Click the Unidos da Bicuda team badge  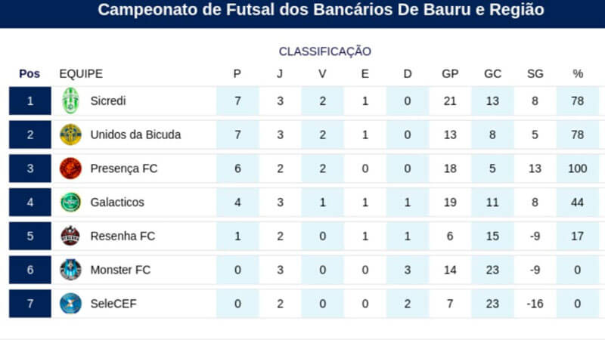point(70,134)
